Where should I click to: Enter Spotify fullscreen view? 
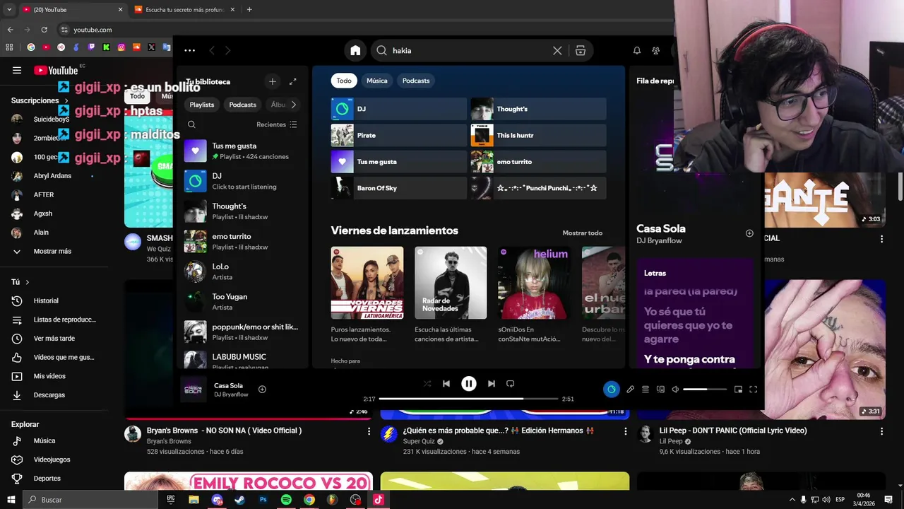753,389
